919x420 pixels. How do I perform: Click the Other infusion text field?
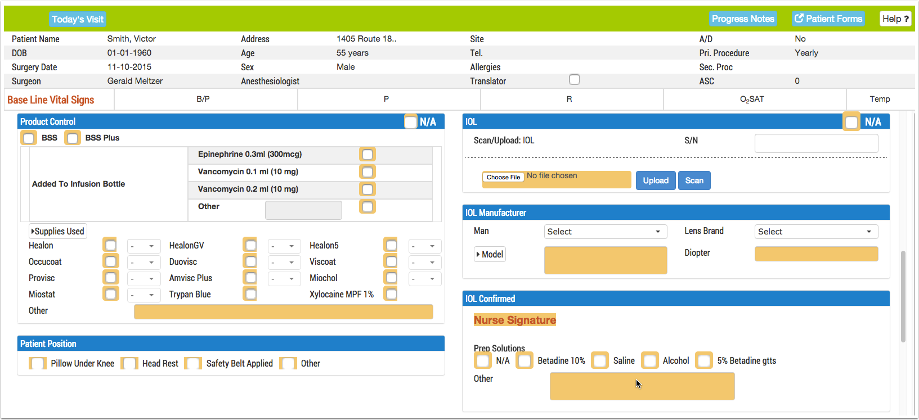[x=303, y=210]
